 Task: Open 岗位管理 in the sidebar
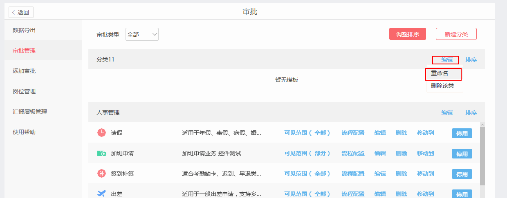coord(24,91)
